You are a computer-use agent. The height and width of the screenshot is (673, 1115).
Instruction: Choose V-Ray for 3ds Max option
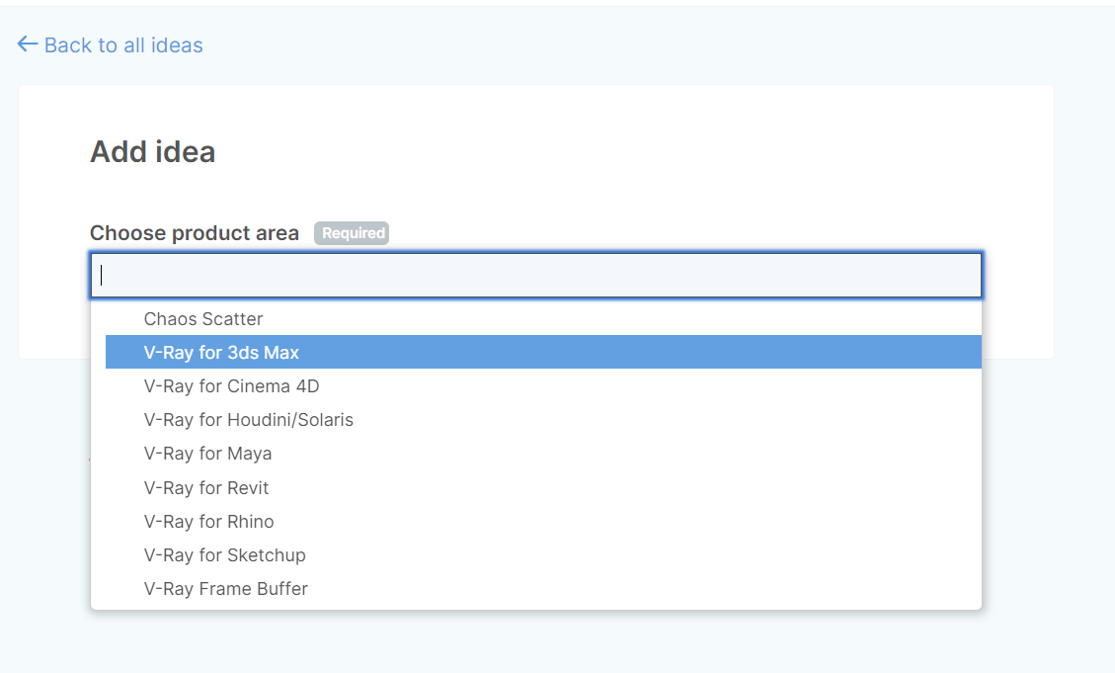[543, 352]
